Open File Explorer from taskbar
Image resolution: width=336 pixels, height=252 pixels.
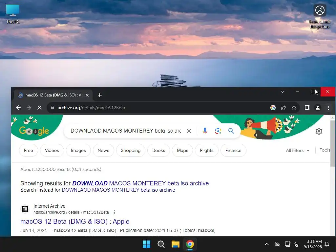[x=175, y=244]
